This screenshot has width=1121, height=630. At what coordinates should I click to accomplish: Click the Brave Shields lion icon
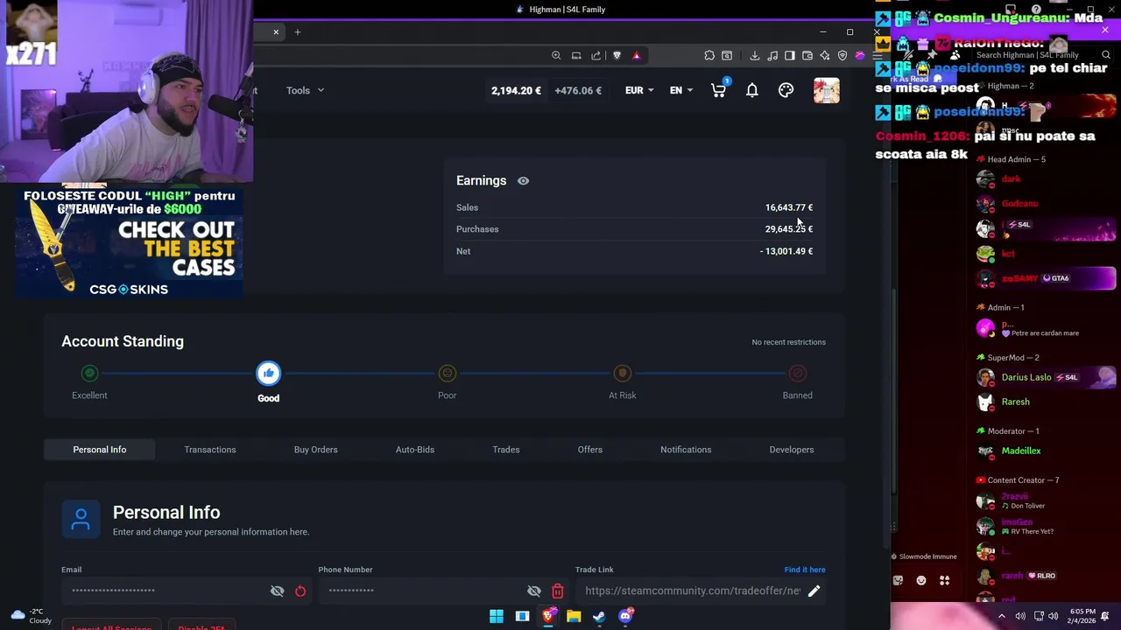pos(617,55)
